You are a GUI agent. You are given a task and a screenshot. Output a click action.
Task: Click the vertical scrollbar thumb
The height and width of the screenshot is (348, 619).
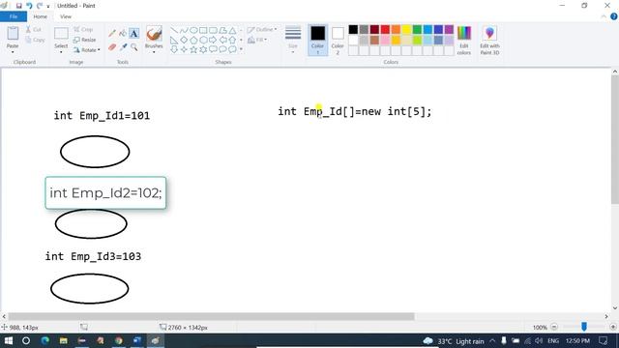[615, 140]
